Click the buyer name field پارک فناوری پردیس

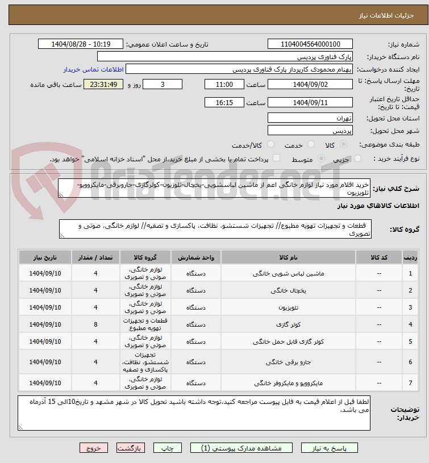[224, 57]
